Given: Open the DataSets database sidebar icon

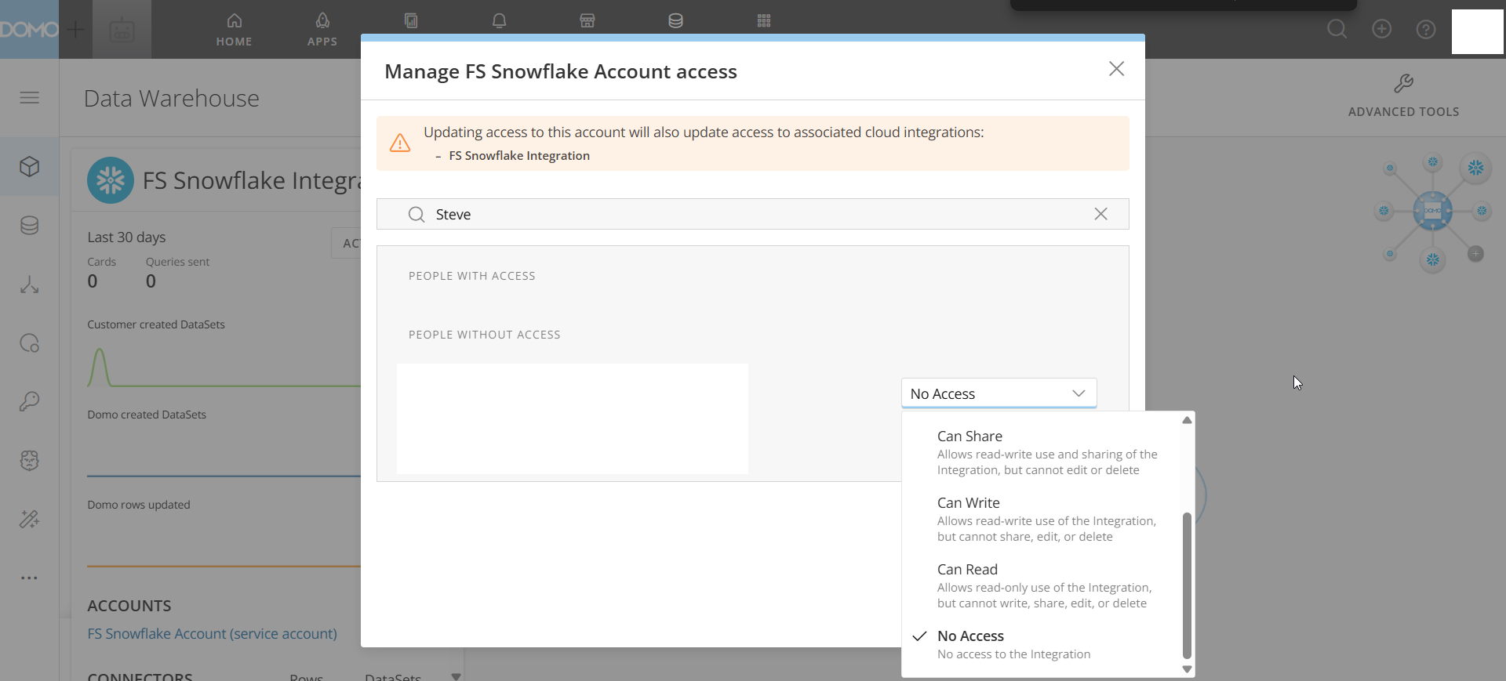Looking at the screenshot, I should pyautogui.click(x=29, y=226).
